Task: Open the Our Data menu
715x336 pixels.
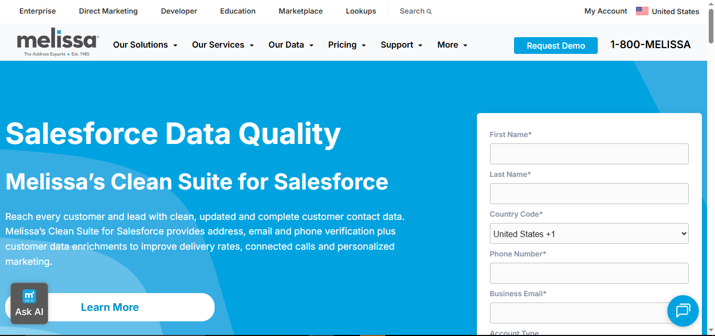Action: coord(291,45)
